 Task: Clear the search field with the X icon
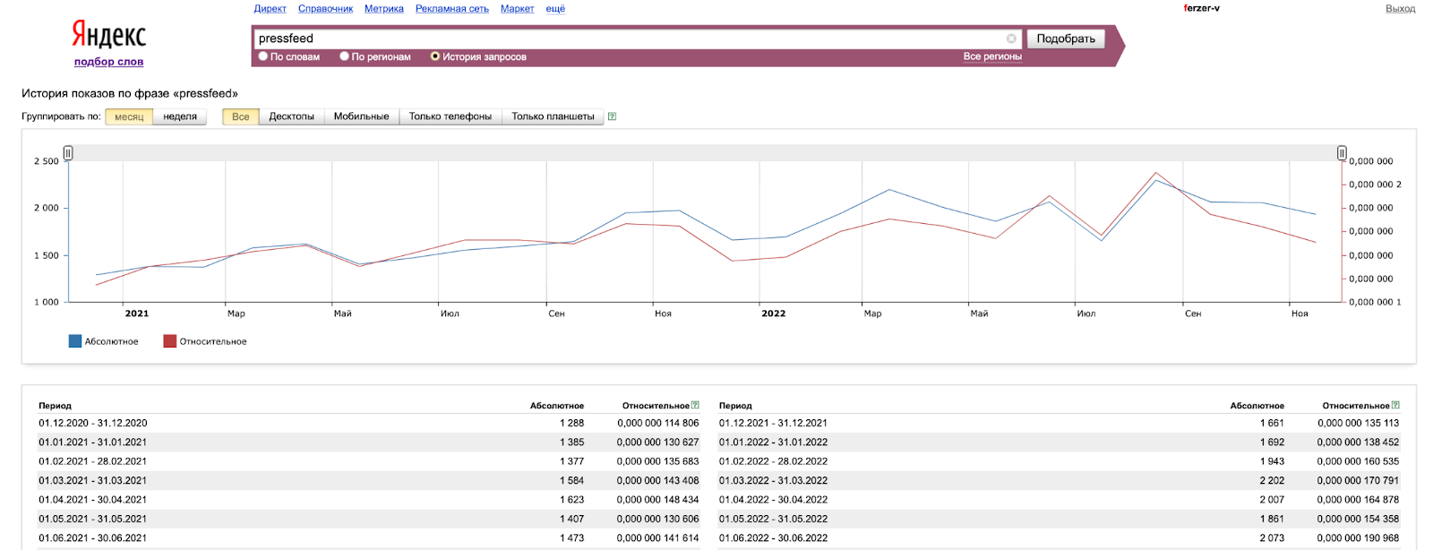tap(1011, 39)
